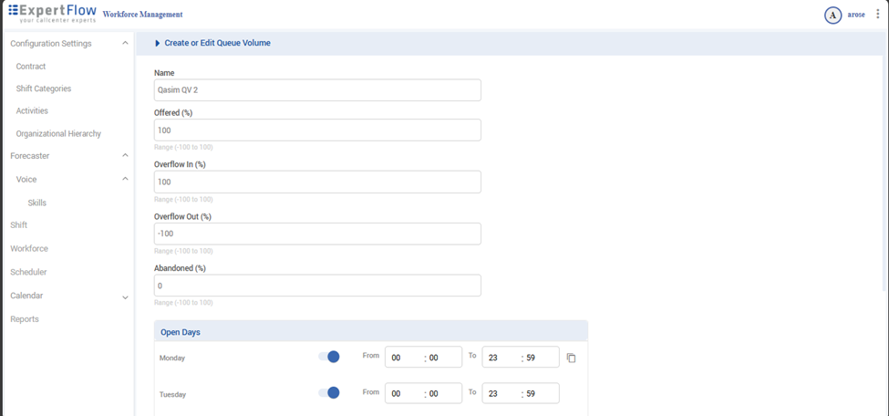Click the Abandoned (%) input field

pyautogui.click(x=317, y=286)
